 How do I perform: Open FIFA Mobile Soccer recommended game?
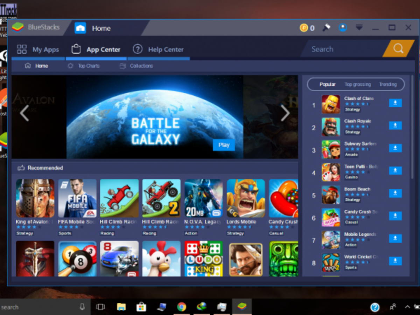tap(77, 198)
